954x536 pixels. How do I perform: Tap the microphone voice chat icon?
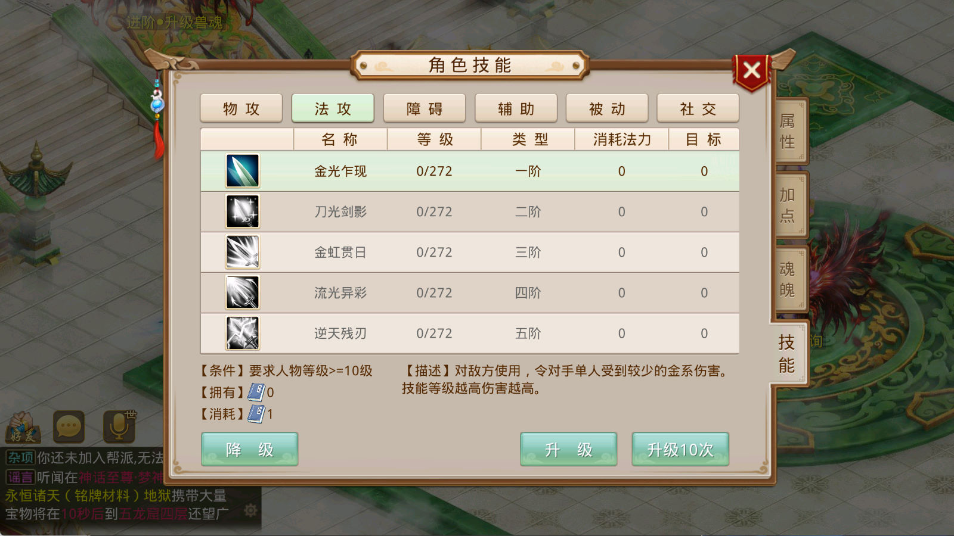click(x=120, y=425)
